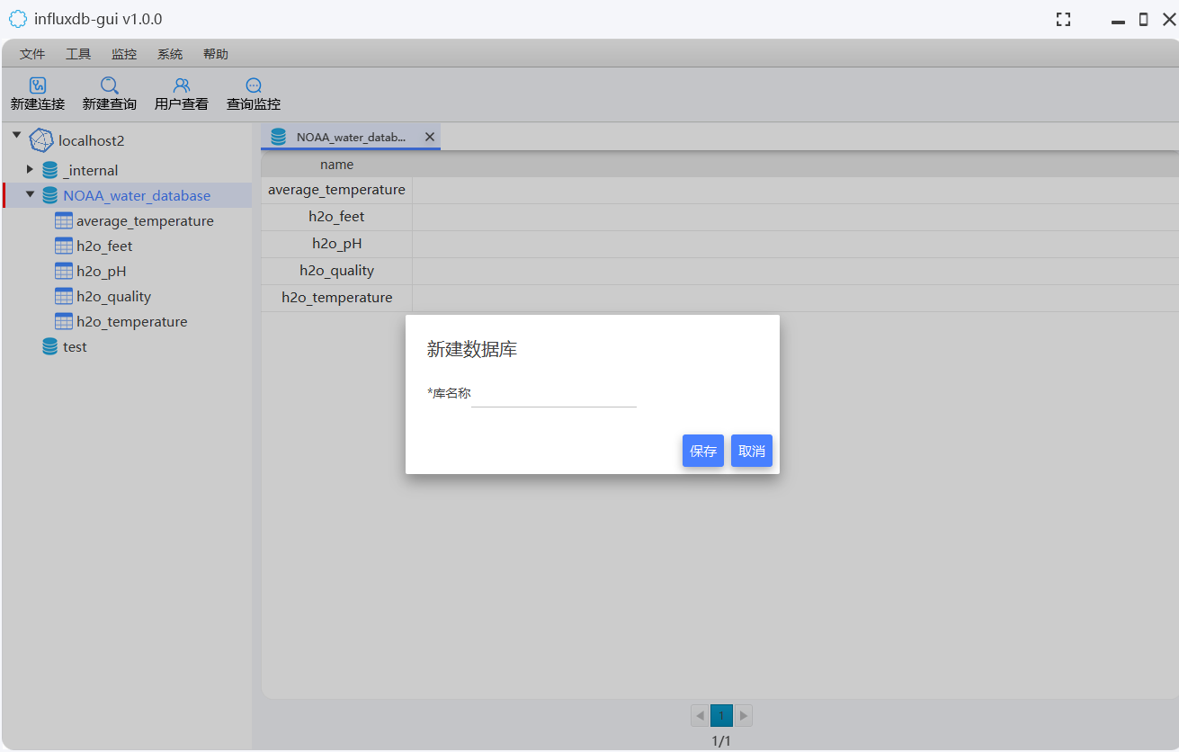Open the 文件 menu
The image size is (1179, 752).
32,54
